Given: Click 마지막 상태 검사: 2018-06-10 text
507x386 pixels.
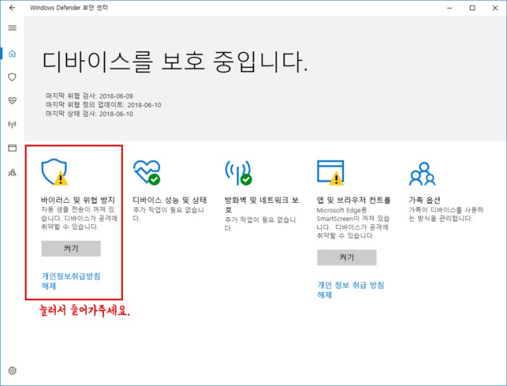Looking at the screenshot, I should [x=89, y=114].
